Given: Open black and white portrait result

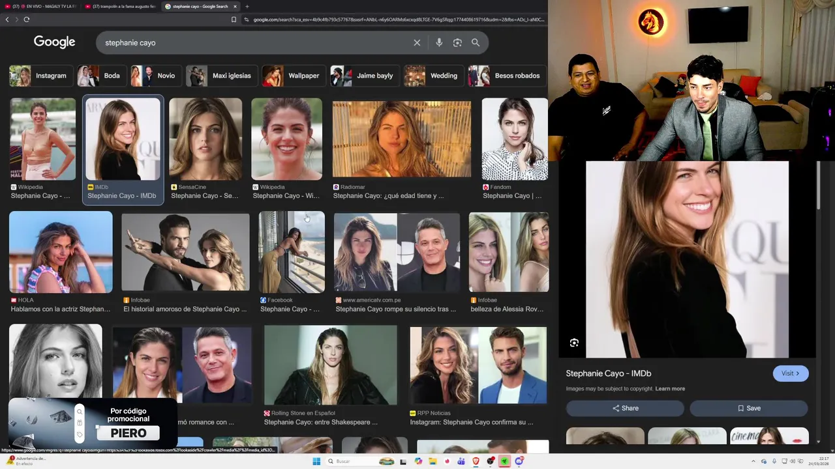Looking at the screenshot, I should pos(55,361).
